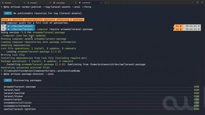Click the hourglass icon beside 'composer require' row
The width and height of the screenshot is (205, 115).
click(181, 29)
